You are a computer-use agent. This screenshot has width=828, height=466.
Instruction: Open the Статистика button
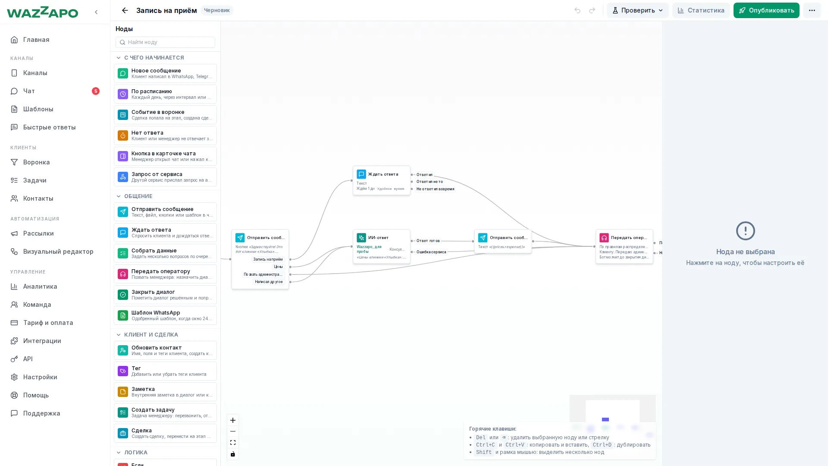pos(701,10)
